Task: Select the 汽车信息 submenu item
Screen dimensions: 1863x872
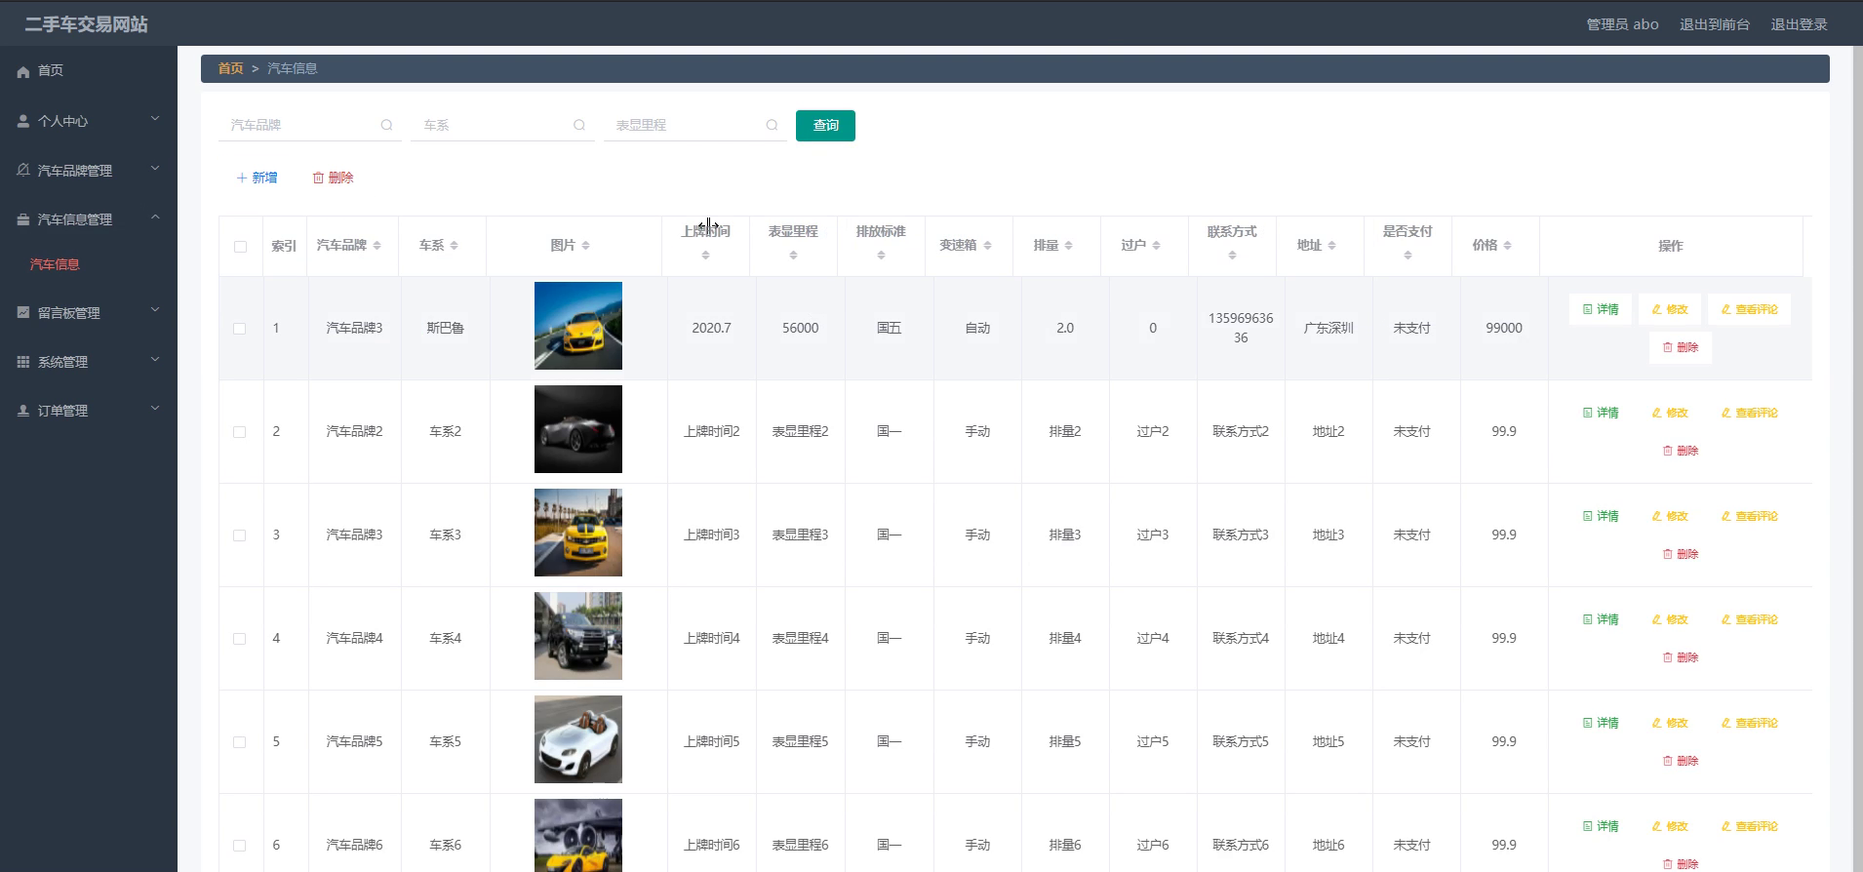Action: click(x=55, y=264)
